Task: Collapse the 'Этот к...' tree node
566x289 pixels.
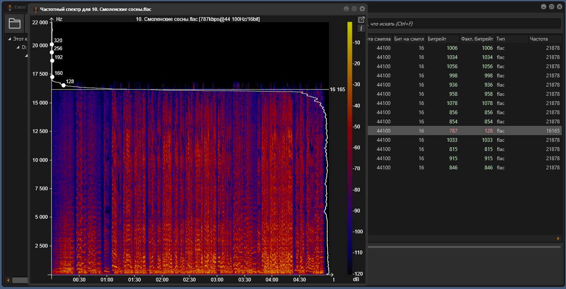Action: [10, 39]
